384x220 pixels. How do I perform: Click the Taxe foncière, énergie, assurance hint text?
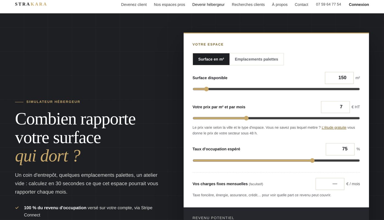point(262,195)
